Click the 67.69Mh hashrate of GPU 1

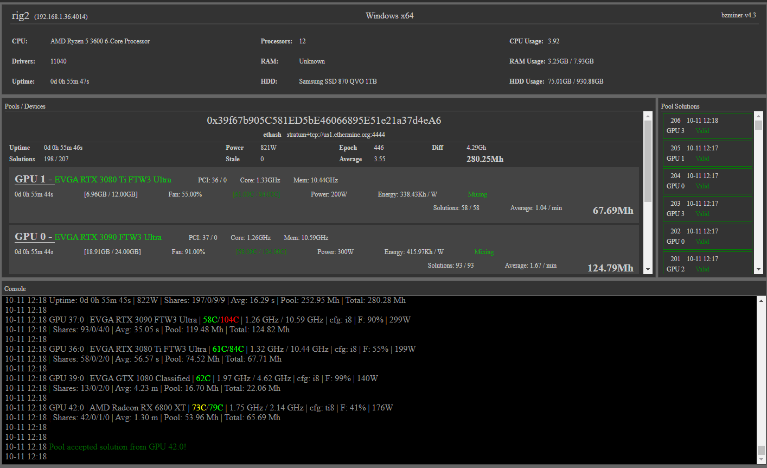pos(613,211)
